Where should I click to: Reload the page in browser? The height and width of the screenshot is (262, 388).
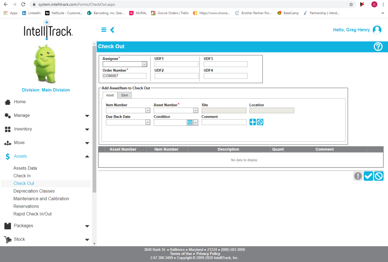click(23, 4)
